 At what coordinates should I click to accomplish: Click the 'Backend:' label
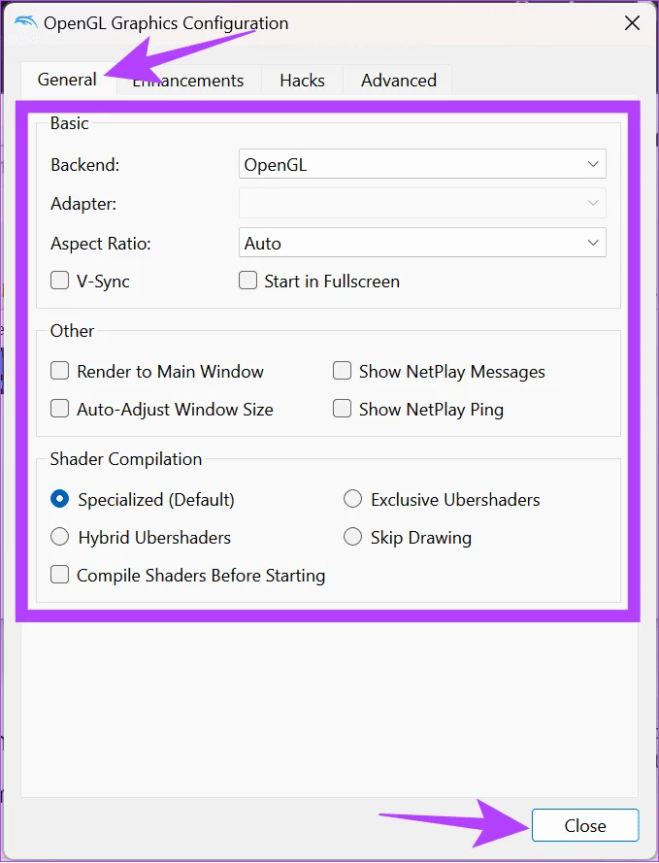pos(84,165)
